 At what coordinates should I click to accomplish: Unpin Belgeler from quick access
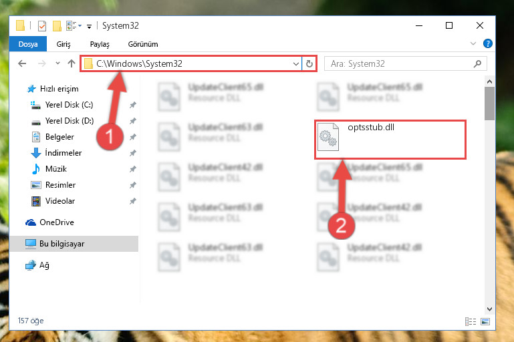133,137
